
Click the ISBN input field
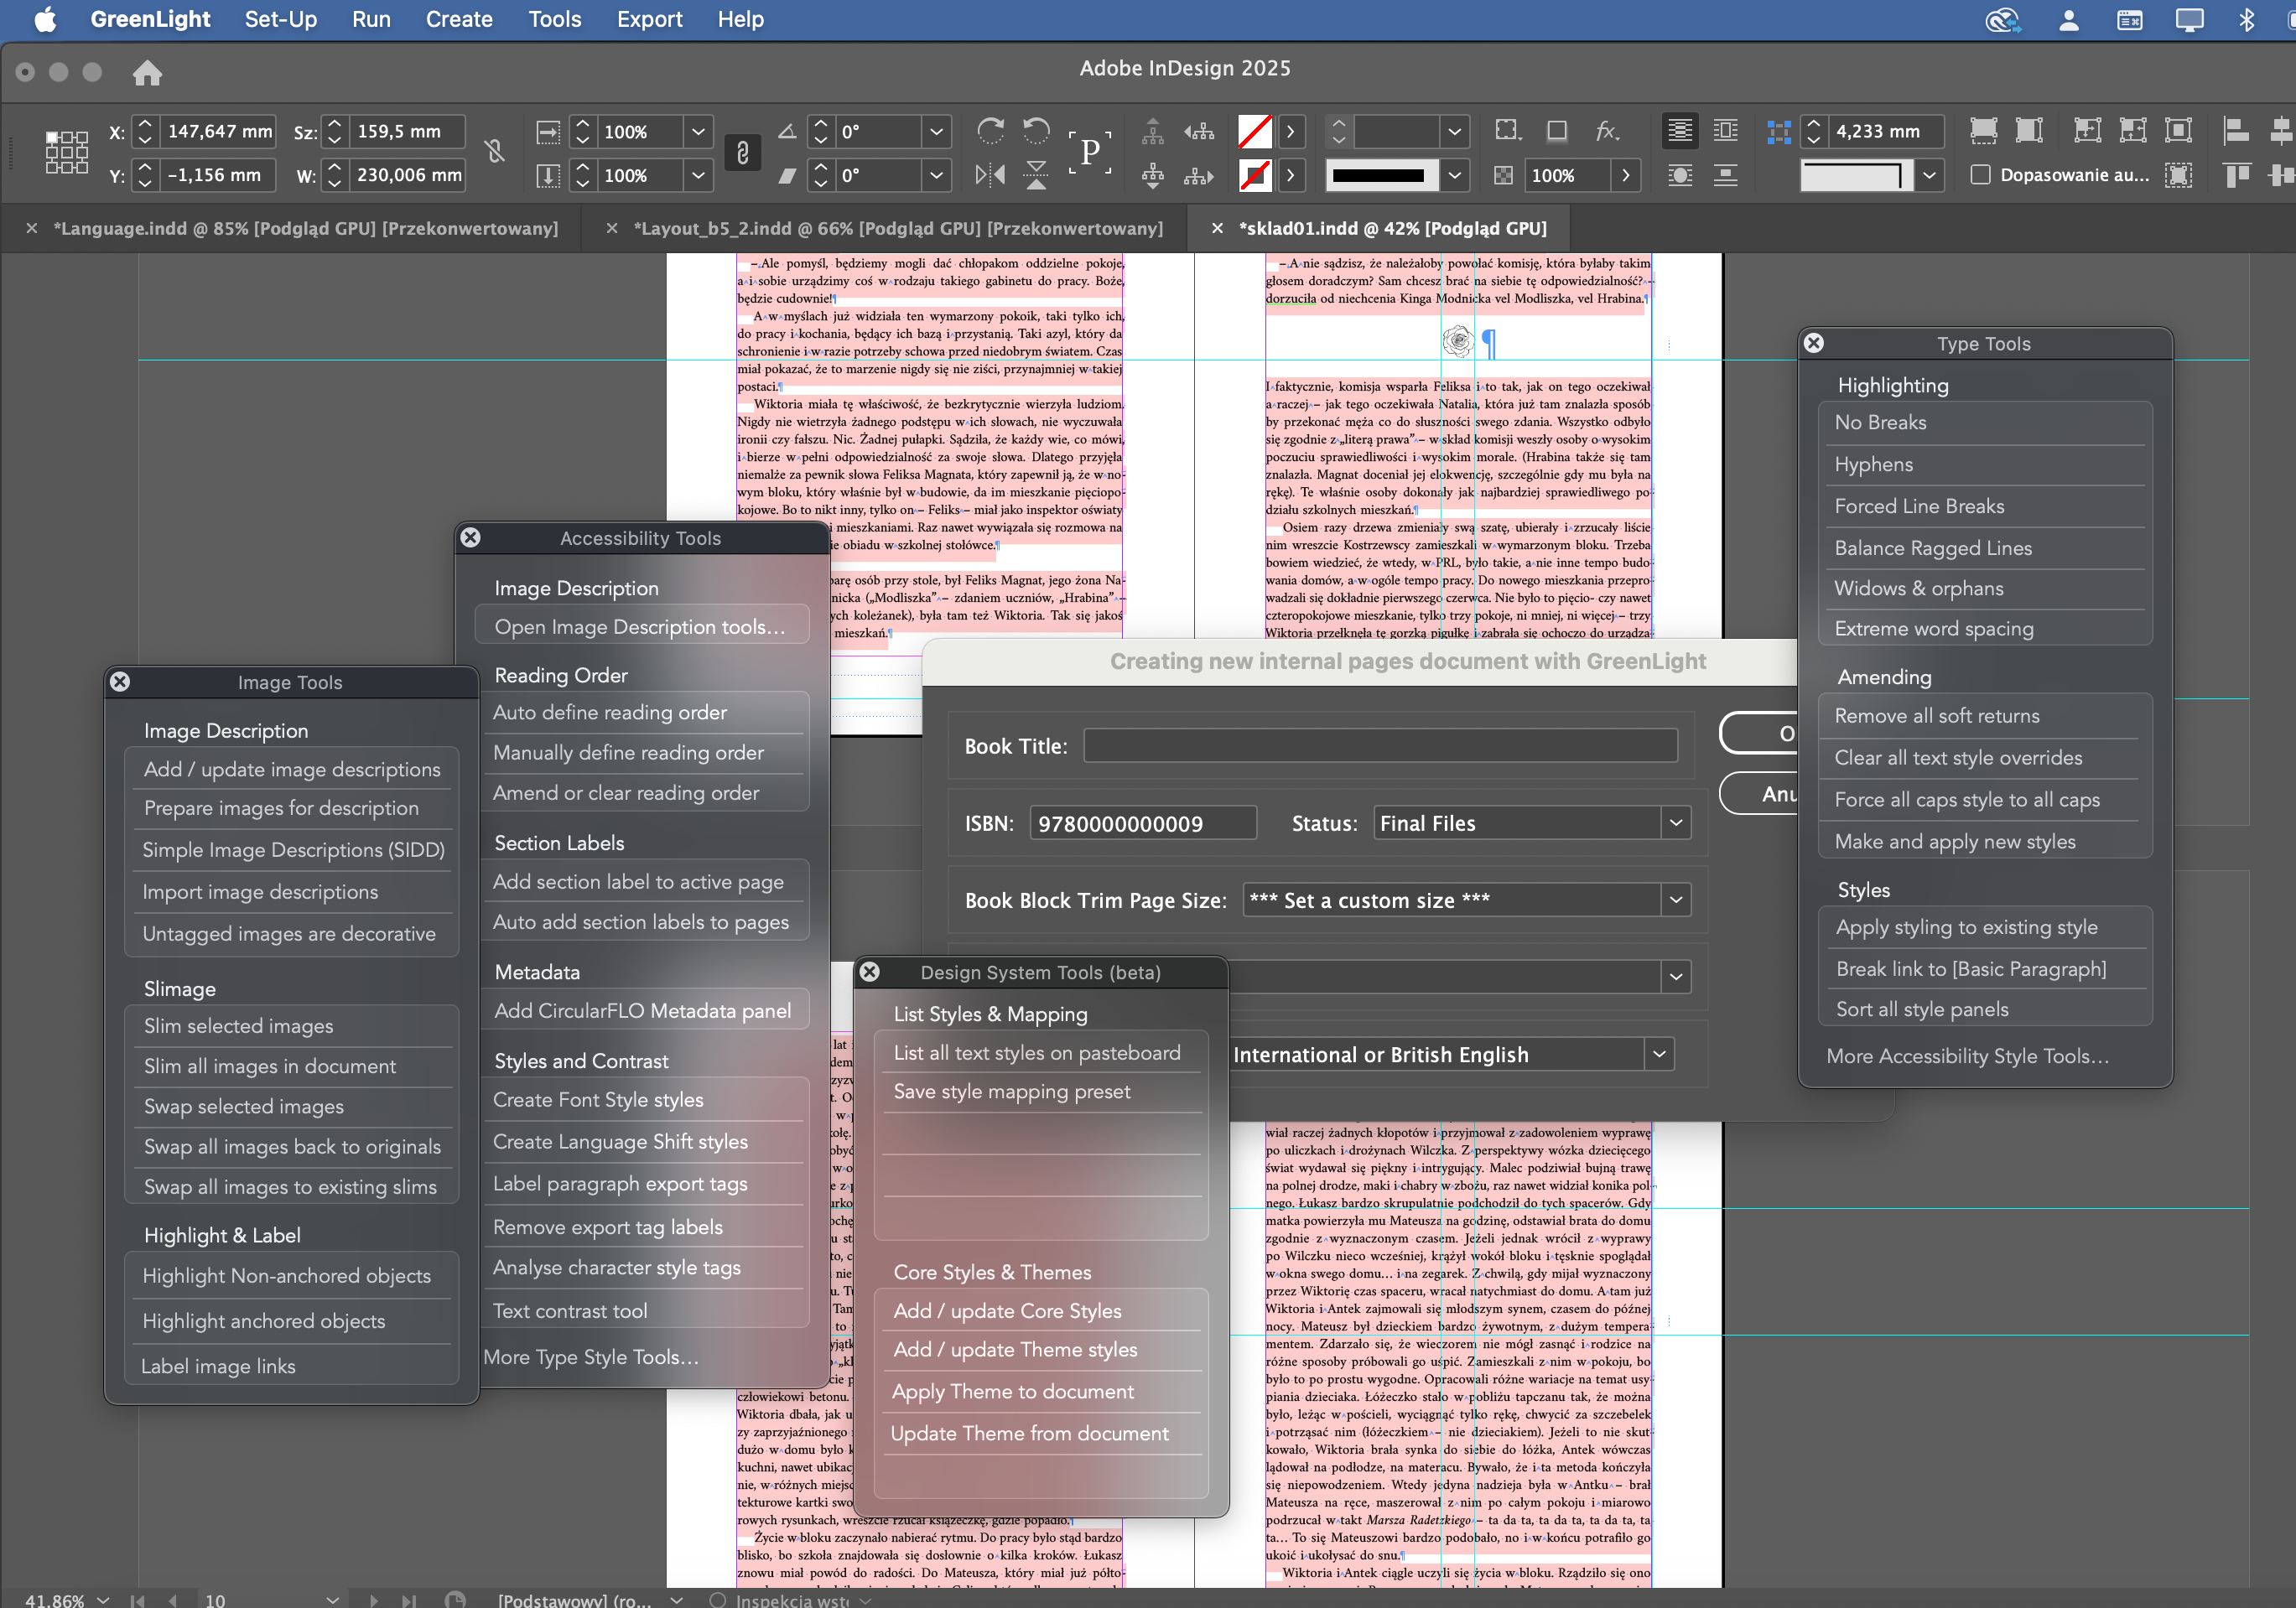(1142, 823)
